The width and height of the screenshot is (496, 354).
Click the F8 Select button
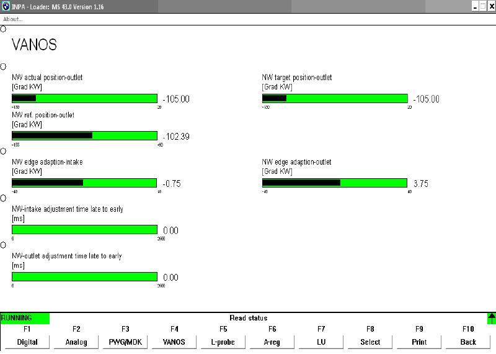click(370, 342)
